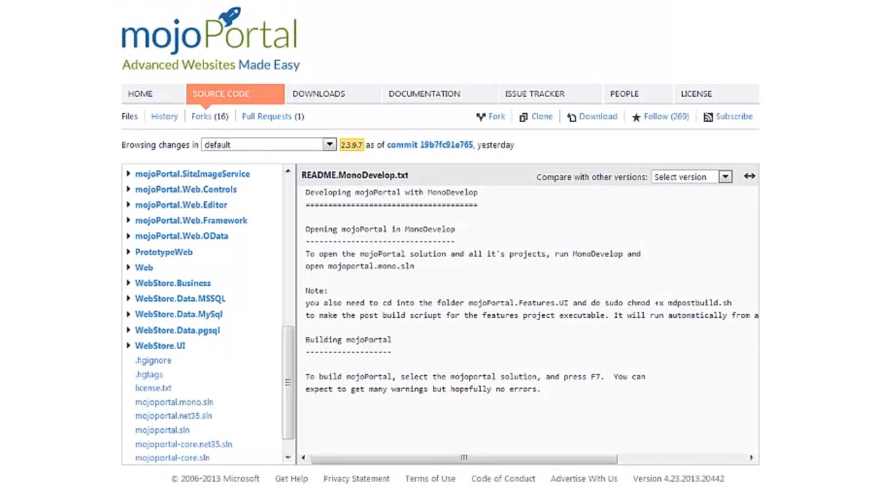Open Forks (16) sub-tab
The height and width of the screenshot is (491, 874).
coord(210,117)
